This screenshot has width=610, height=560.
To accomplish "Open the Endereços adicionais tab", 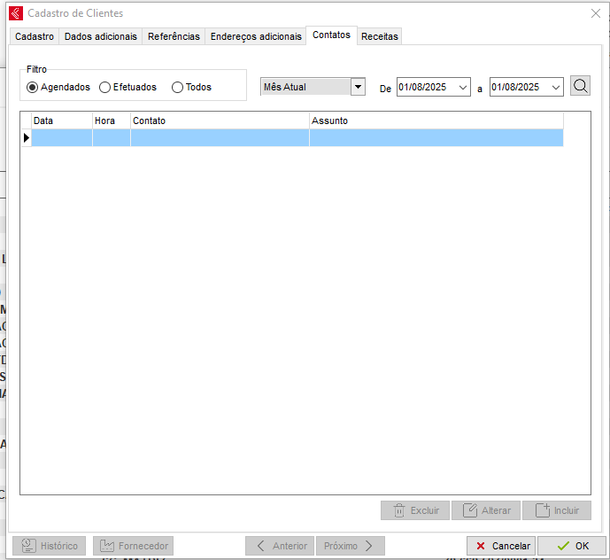I will [256, 36].
